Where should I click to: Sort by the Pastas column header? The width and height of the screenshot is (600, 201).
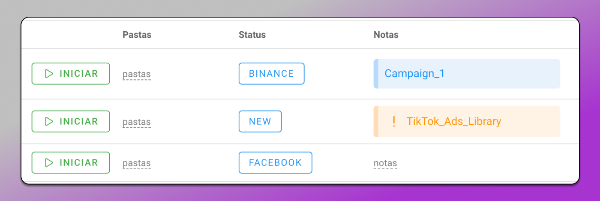point(137,35)
